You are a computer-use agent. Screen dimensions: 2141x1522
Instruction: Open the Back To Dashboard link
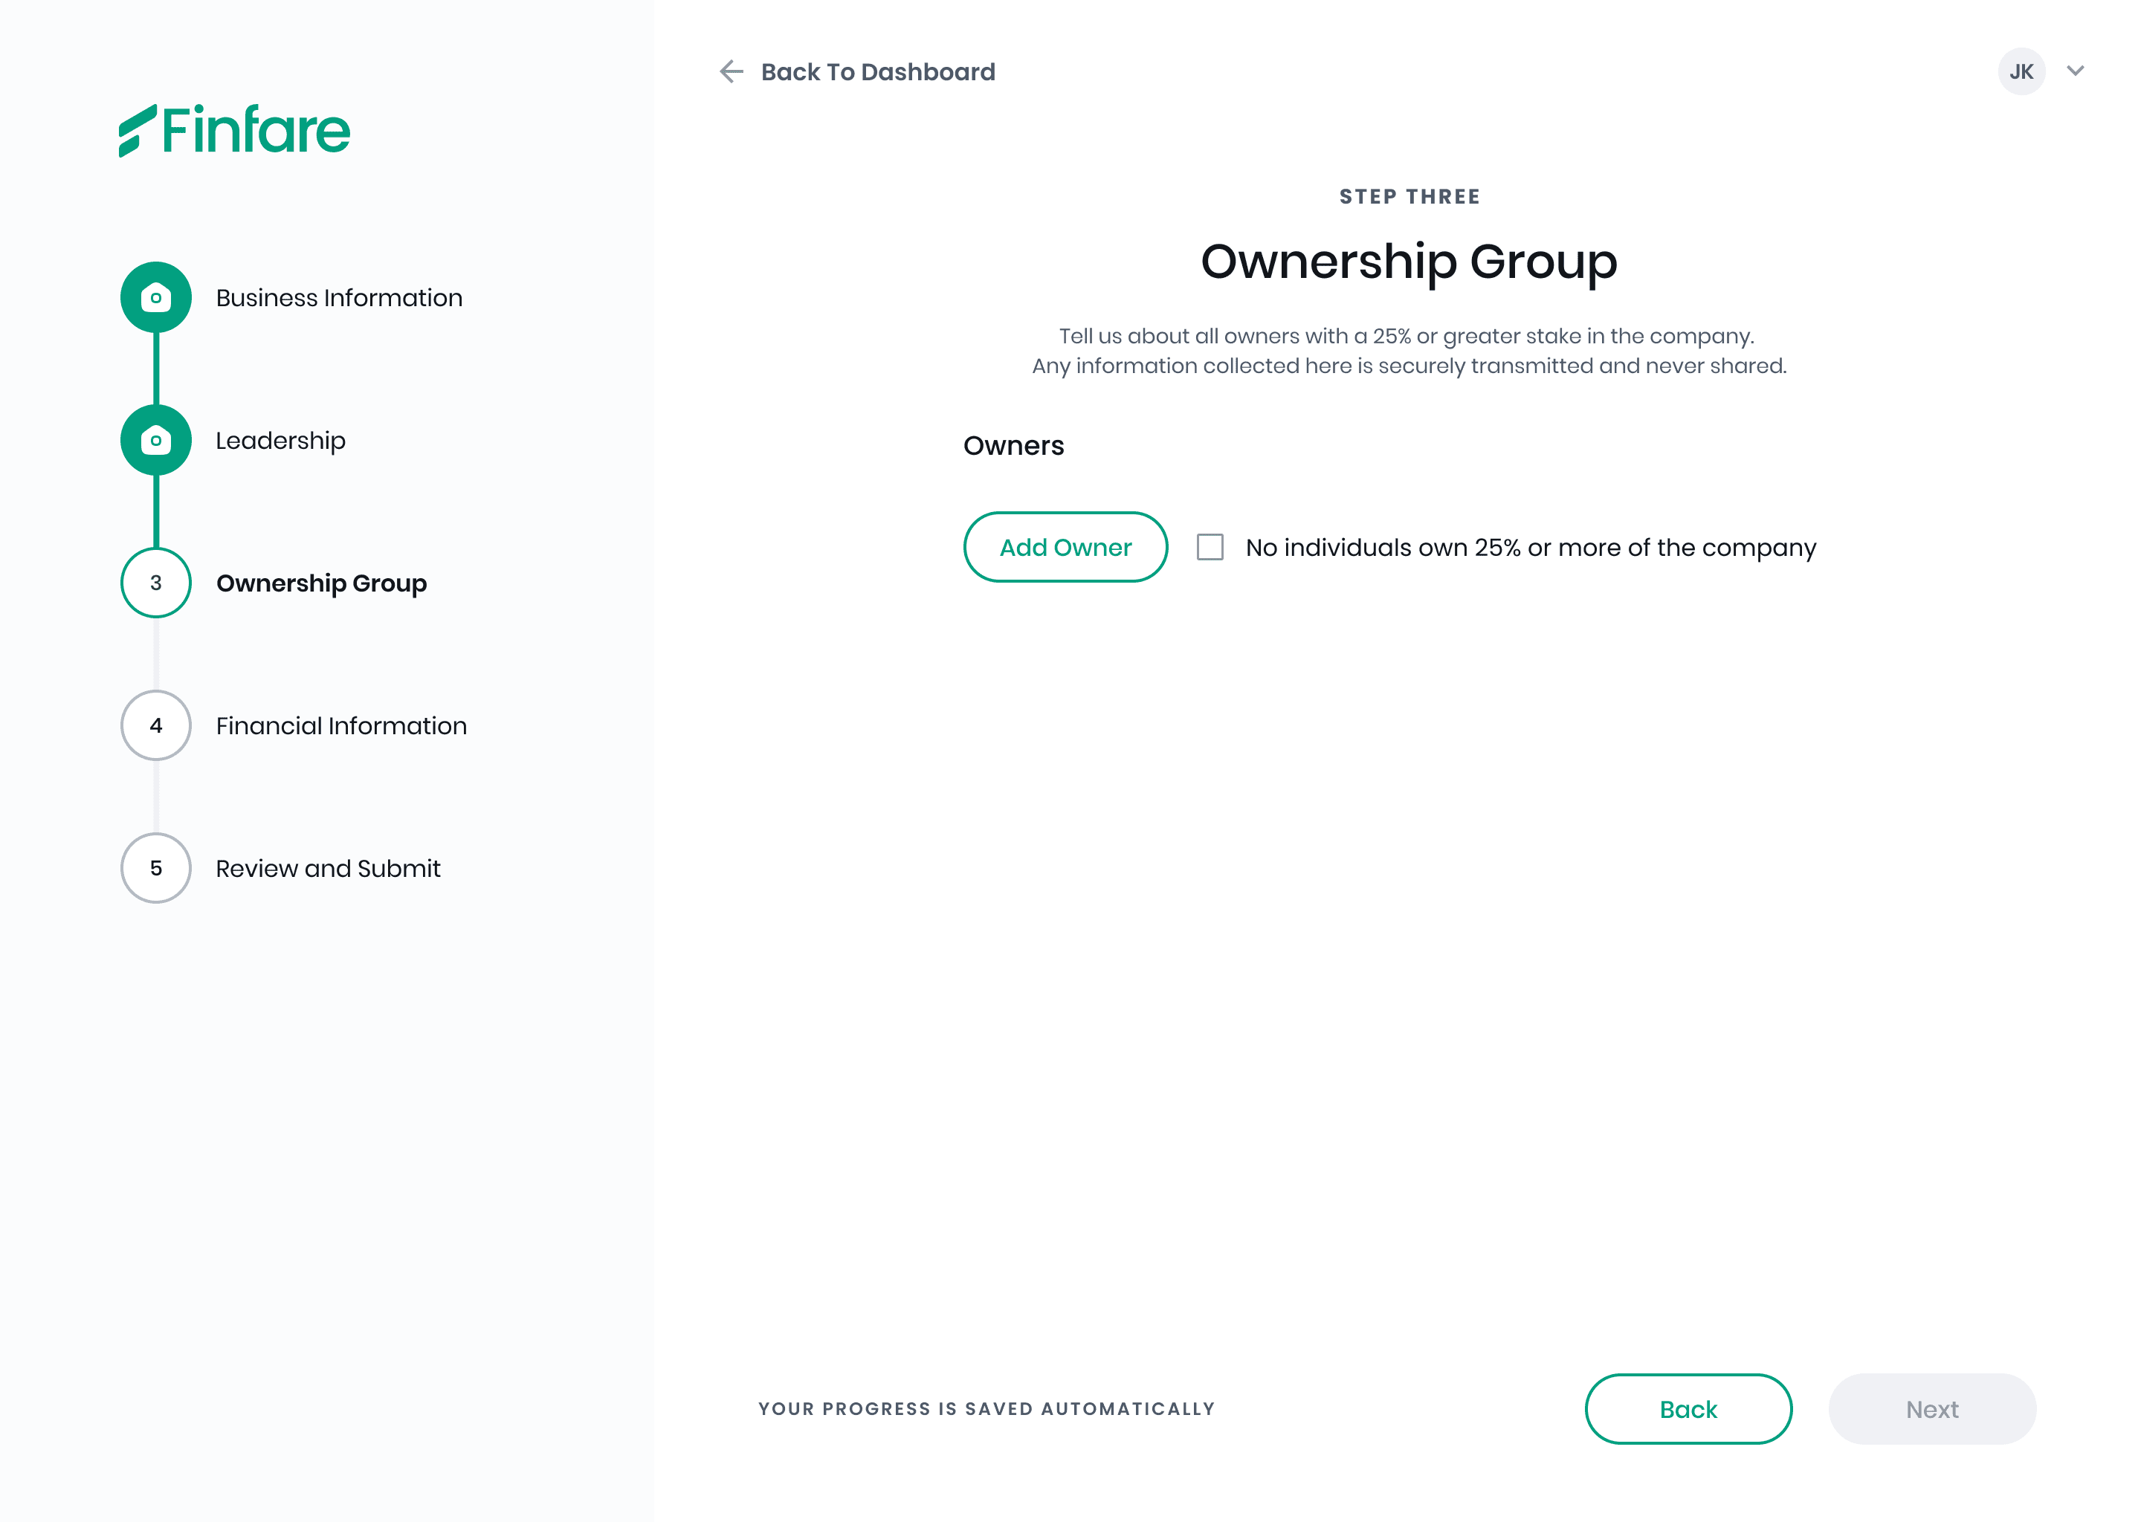[x=877, y=72]
